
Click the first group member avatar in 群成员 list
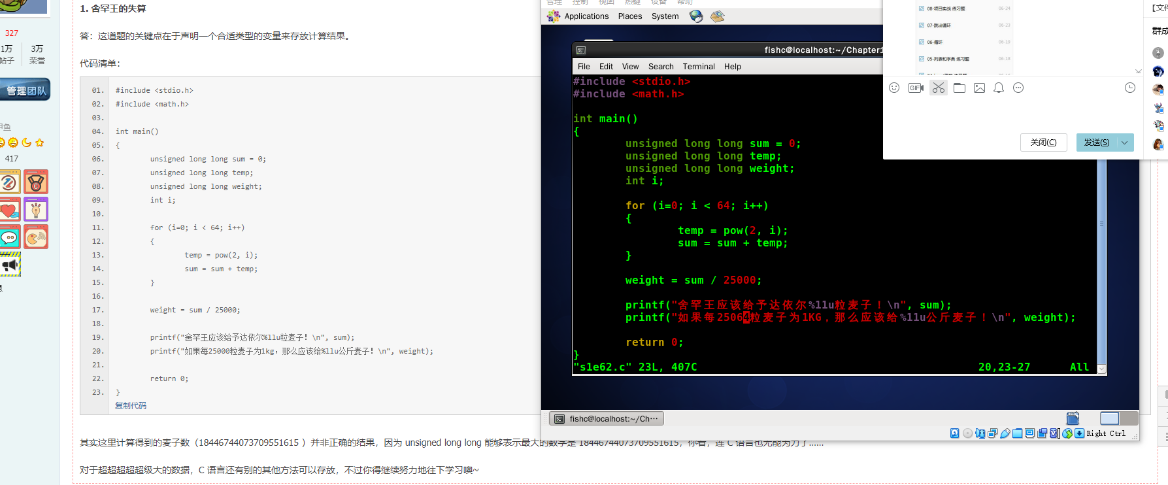pos(1158,53)
